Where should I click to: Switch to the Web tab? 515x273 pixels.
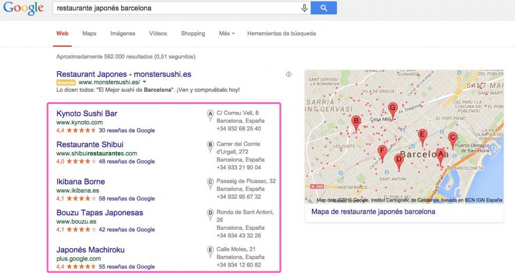62,34
